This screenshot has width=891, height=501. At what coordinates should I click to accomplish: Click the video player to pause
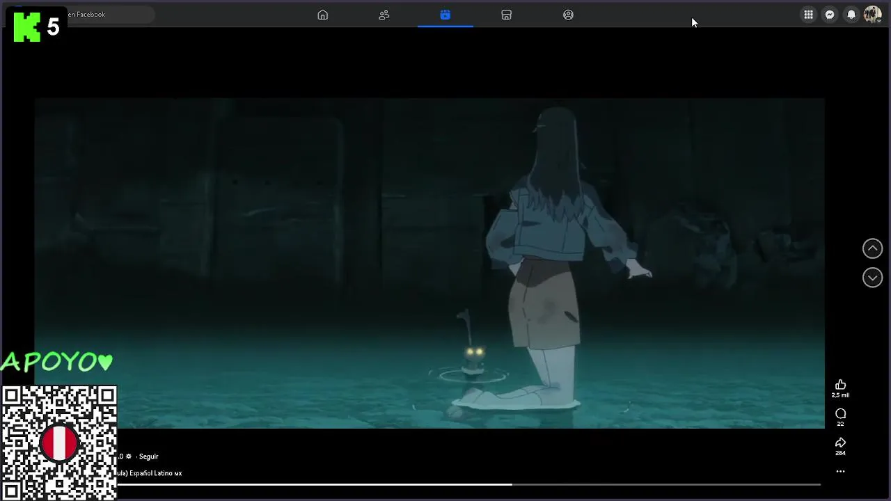point(429,263)
